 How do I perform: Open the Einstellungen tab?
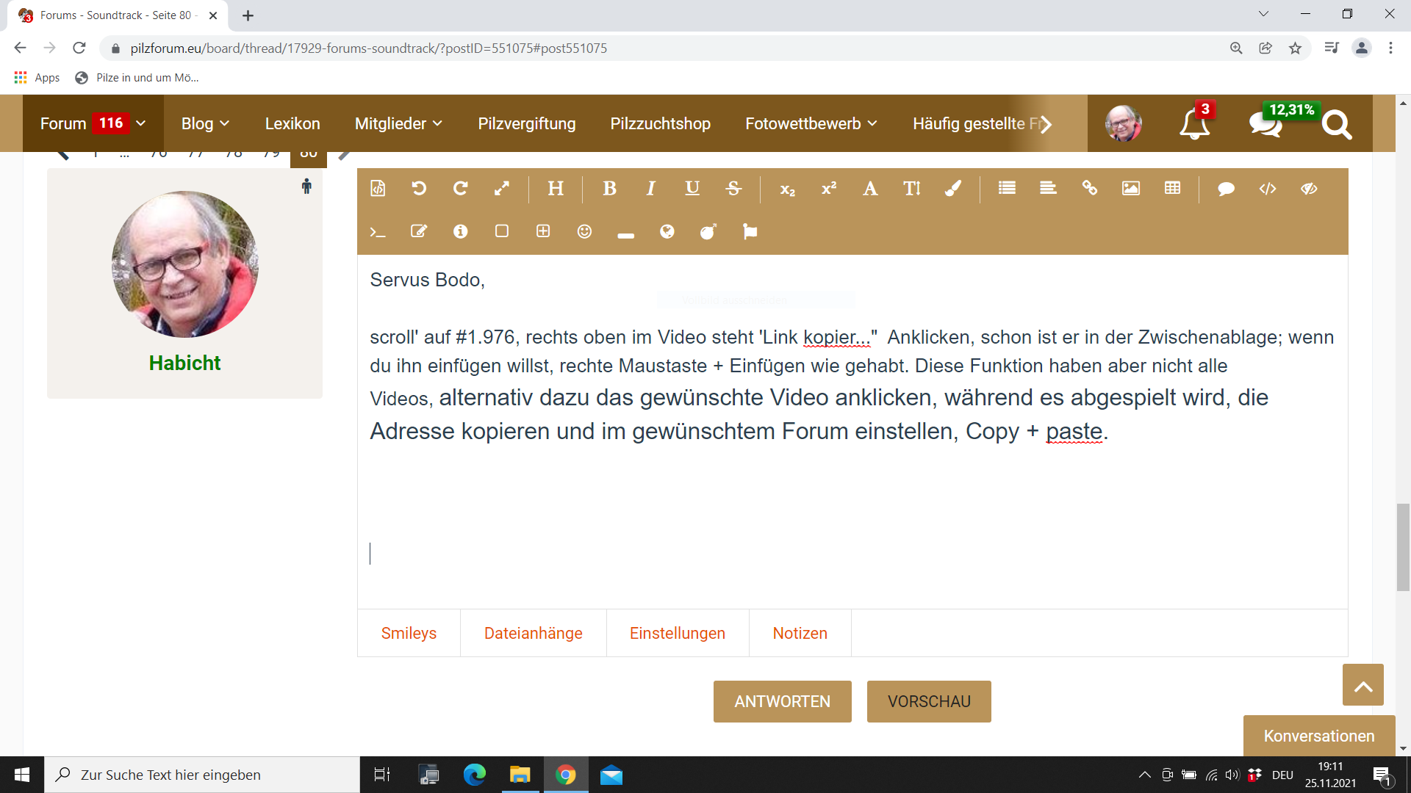[x=677, y=633]
